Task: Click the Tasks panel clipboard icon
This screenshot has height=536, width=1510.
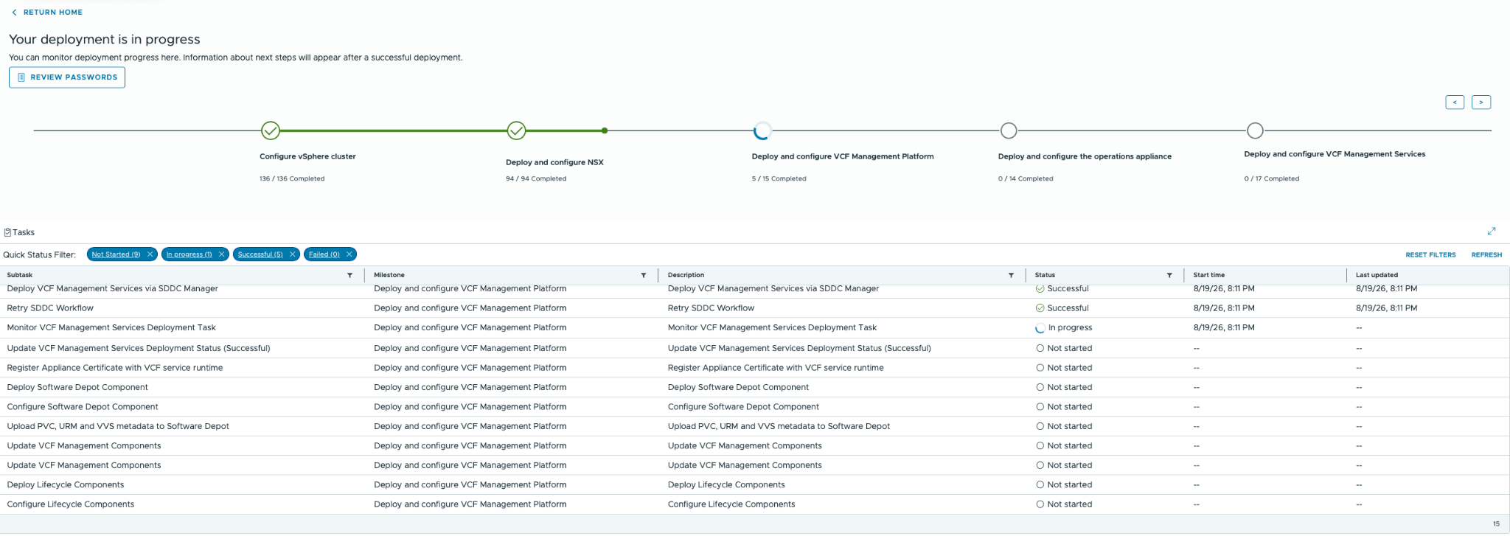Action: (7, 232)
